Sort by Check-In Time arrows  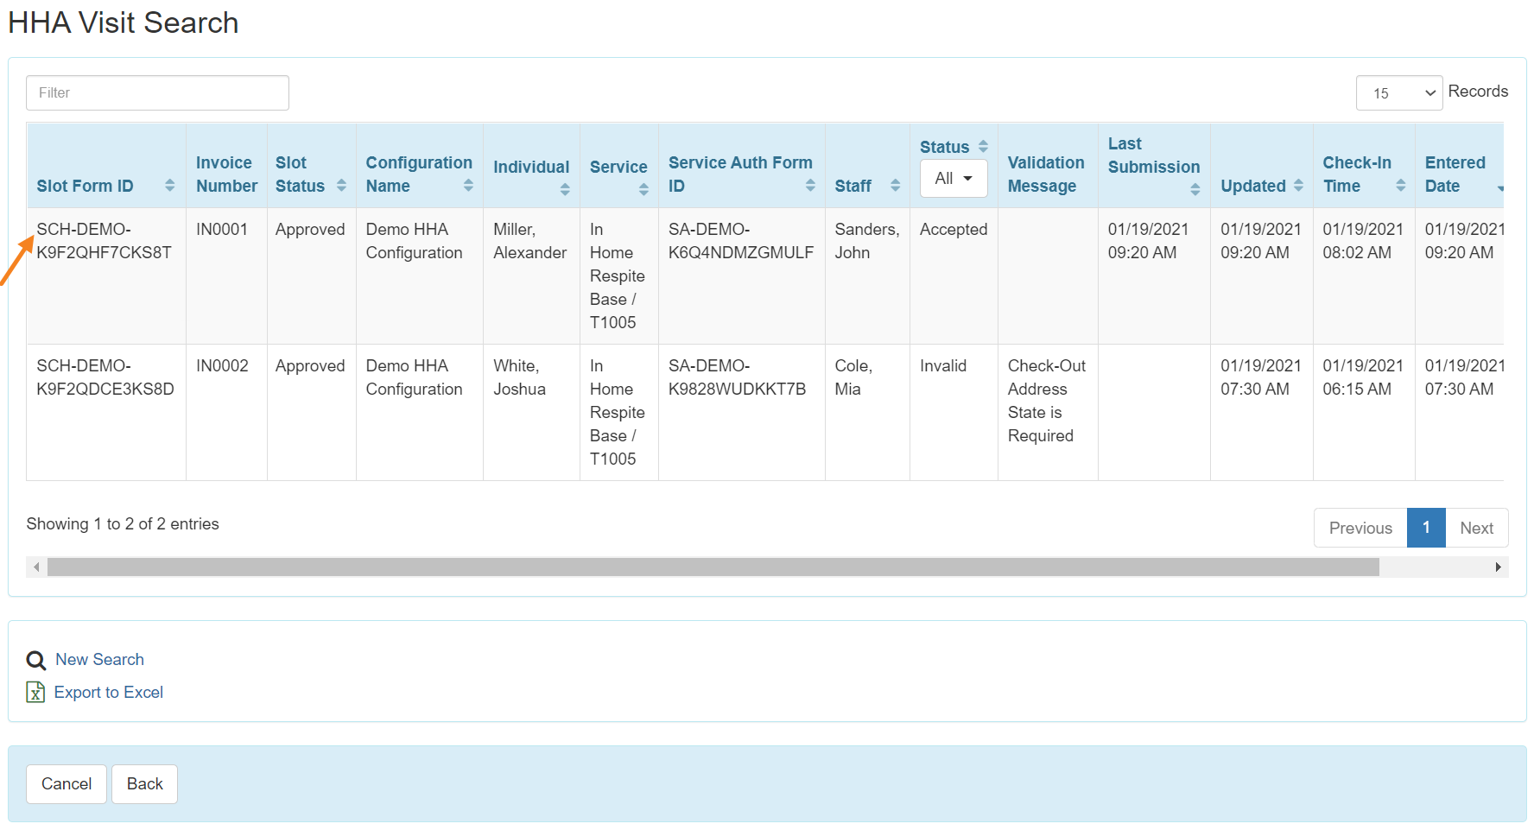point(1400,186)
